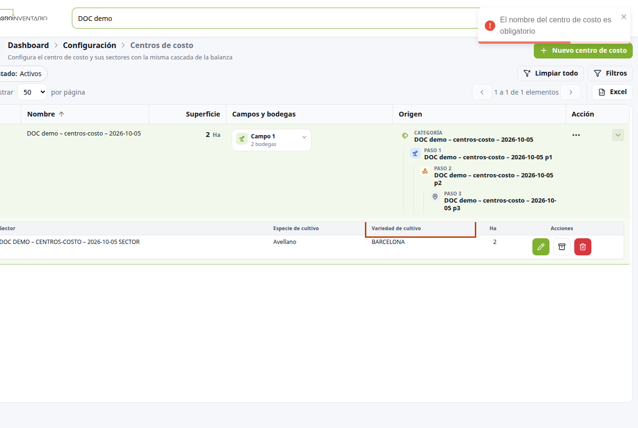
Task: Collapse the expanded cost center row
Action: pos(618,135)
